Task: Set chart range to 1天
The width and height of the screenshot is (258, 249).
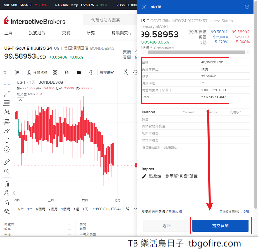Action: (x=85, y=209)
